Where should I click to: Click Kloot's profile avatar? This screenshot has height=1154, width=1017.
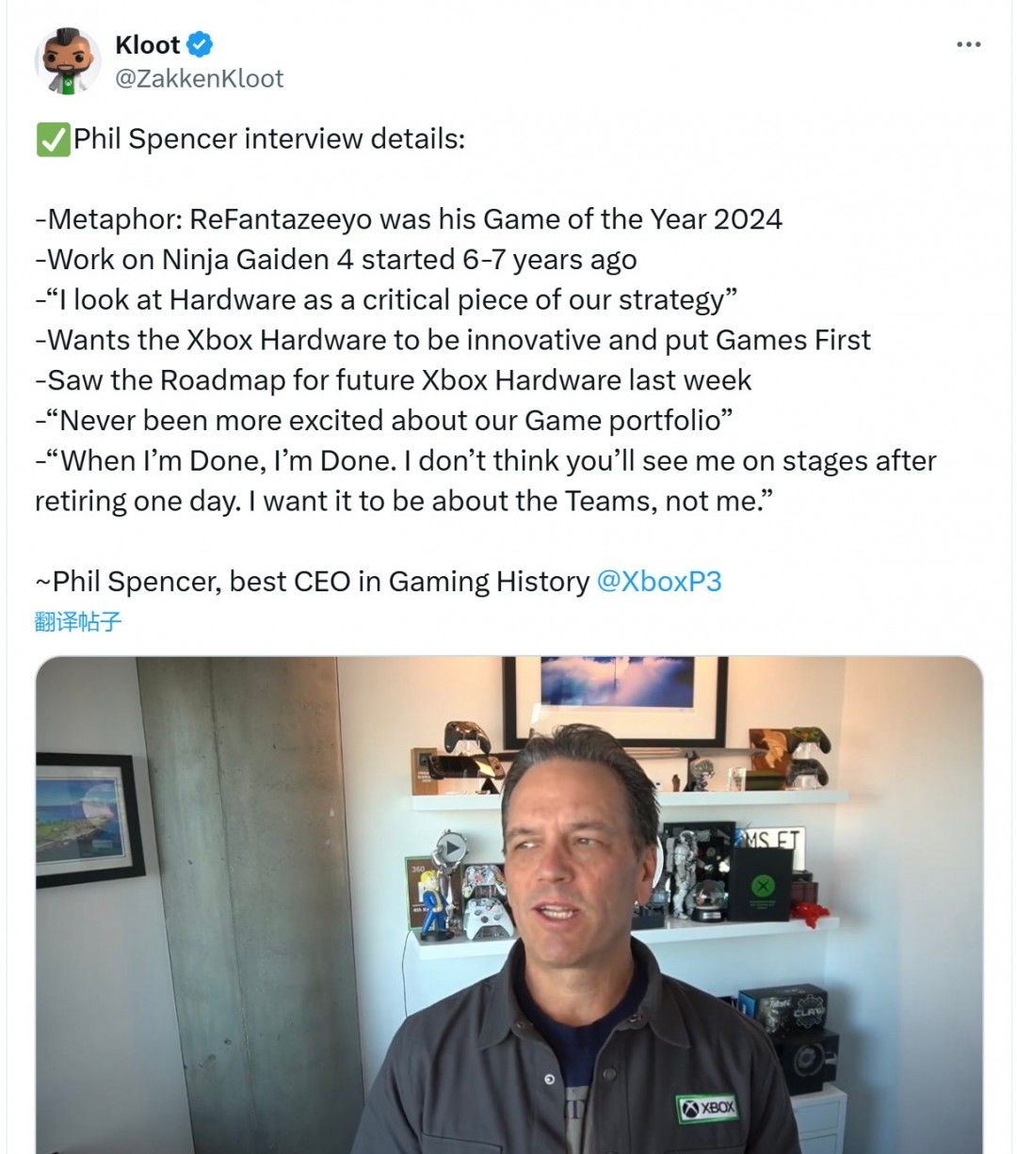click(68, 62)
